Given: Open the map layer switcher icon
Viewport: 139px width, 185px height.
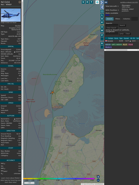Looking at the screenshot, I should click(97, 2).
